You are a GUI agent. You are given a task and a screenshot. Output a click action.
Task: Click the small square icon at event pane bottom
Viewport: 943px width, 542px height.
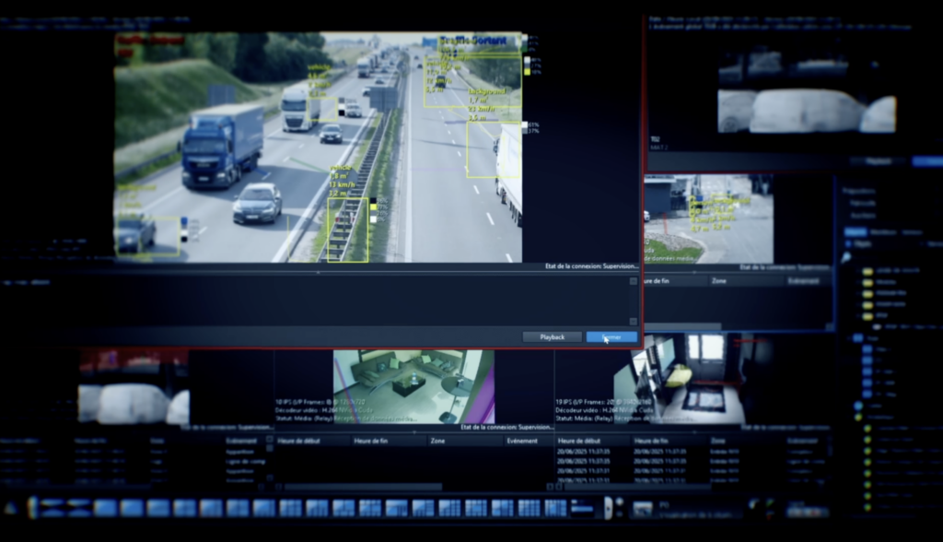tap(633, 321)
